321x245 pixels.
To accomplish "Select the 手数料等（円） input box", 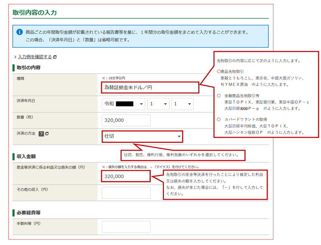I will (126, 227).
